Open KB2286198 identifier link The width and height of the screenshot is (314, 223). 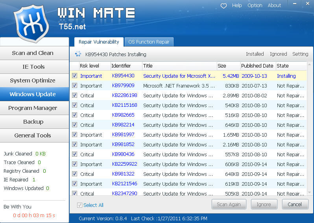(x=125, y=95)
